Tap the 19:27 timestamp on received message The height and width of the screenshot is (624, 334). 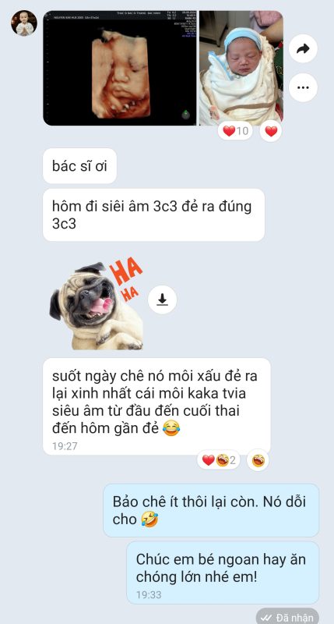(x=65, y=446)
